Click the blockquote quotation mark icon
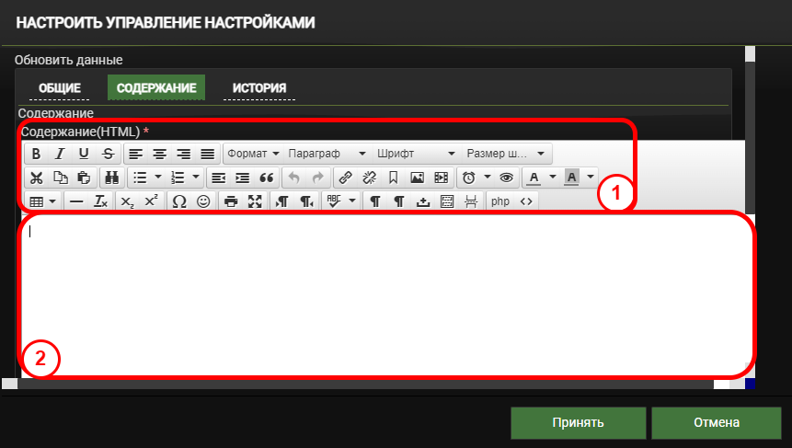The height and width of the screenshot is (448, 792). (x=267, y=178)
